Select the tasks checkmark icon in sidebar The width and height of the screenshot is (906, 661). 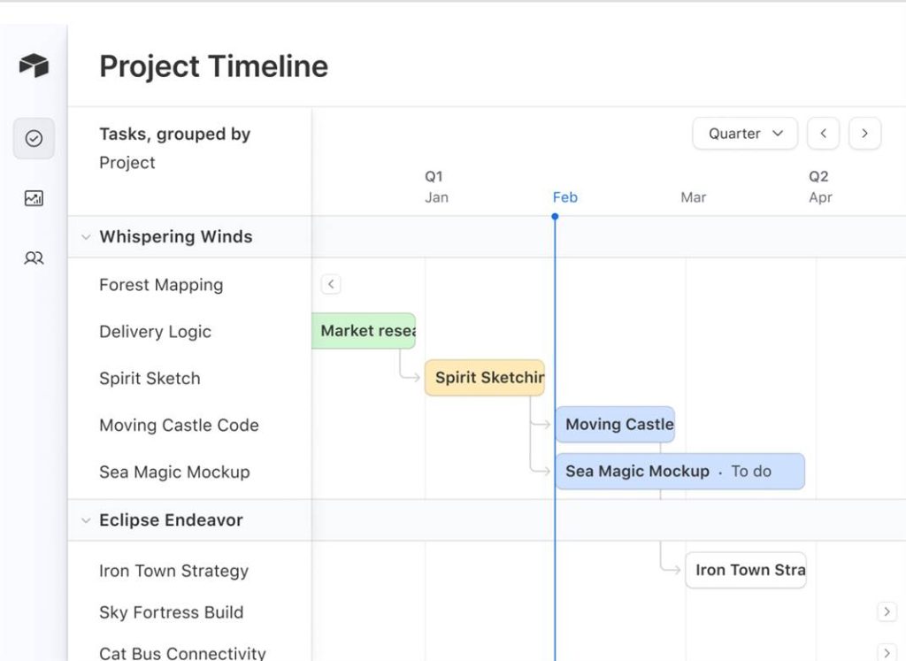tap(33, 138)
